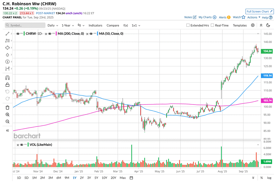Select the price range measure tool
The width and height of the screenshot is (280, 183).
[x=7, y=69]
